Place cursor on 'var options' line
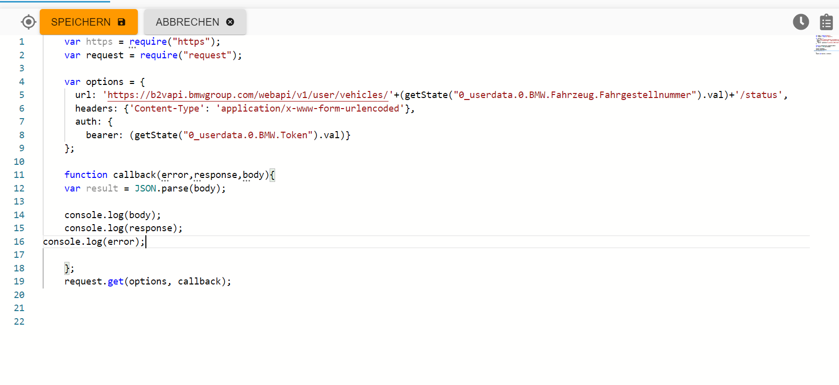The image size is (839, 385). (105, 82)
